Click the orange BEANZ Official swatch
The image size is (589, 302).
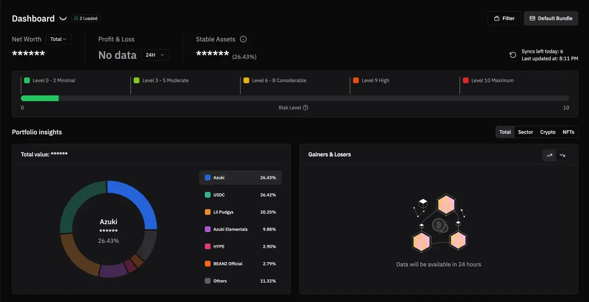tap(208, 264)
